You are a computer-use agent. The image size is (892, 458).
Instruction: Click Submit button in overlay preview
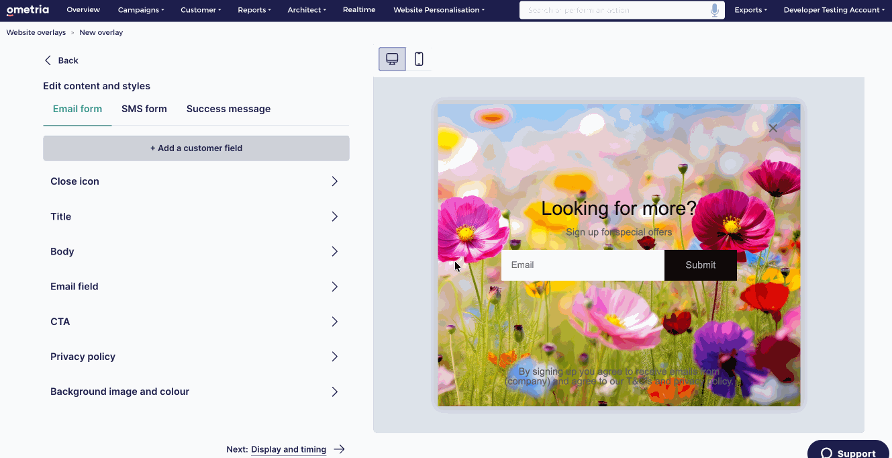[x=701, y=265]
